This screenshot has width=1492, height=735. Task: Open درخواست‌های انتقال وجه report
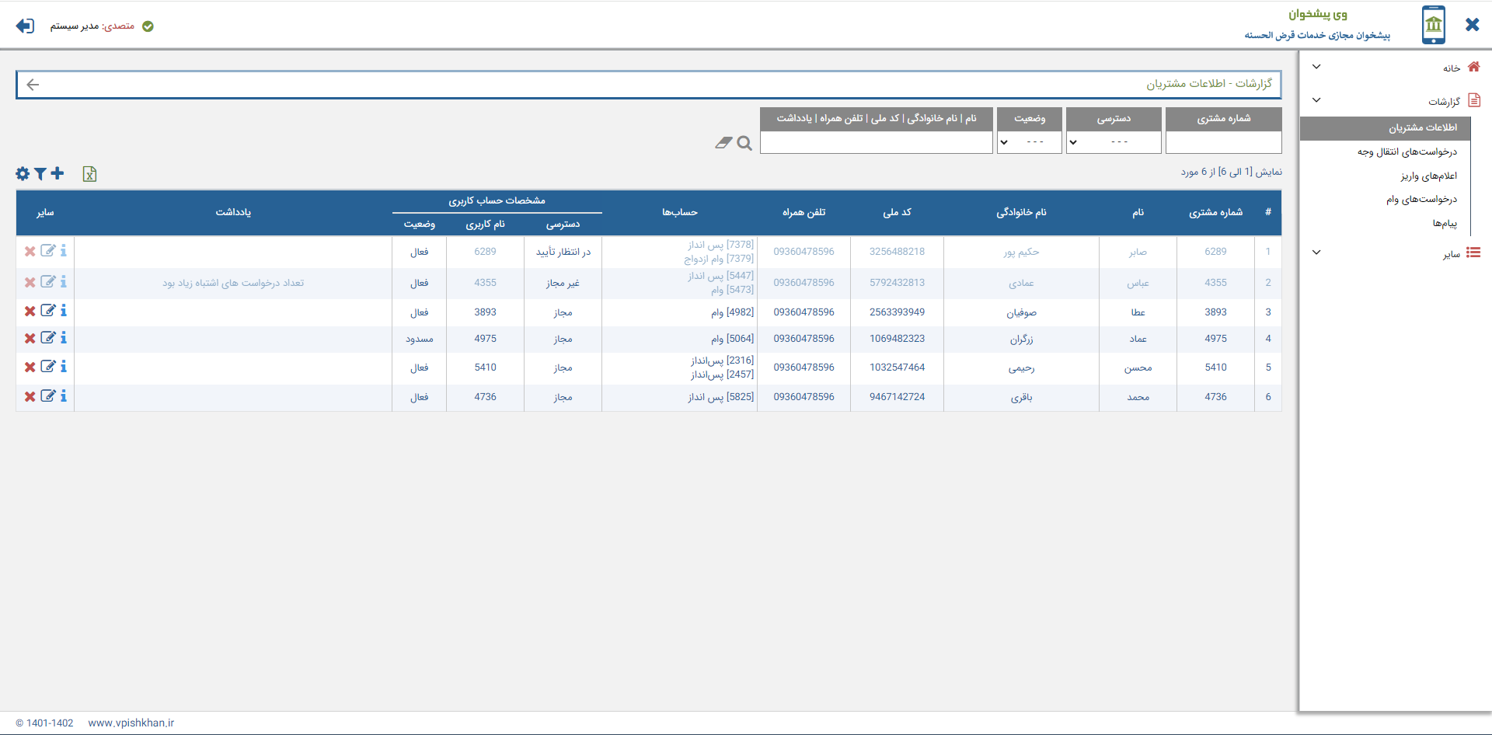pyautogui.click(x=1407, y=152)
